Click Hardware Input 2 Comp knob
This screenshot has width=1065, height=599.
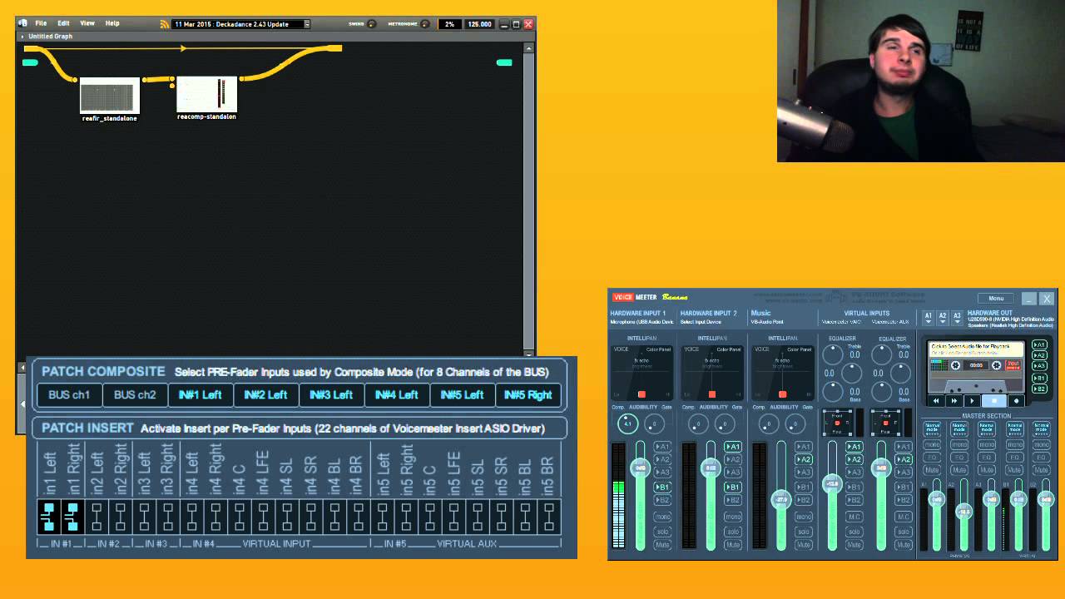pos(698,424)
